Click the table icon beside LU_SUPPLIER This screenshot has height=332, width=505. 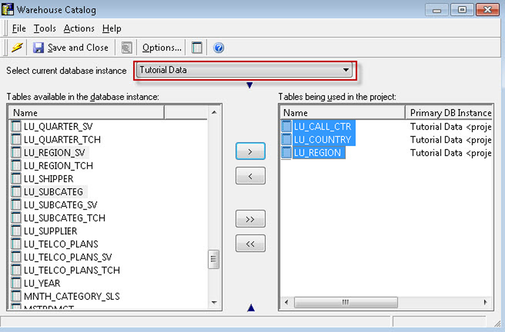16,231
